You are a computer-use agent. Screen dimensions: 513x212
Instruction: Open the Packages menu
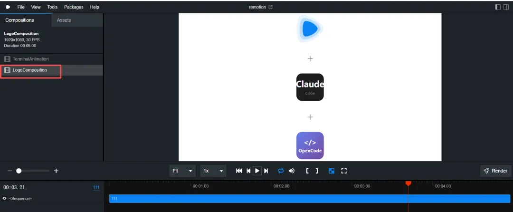tap(74, 7)
